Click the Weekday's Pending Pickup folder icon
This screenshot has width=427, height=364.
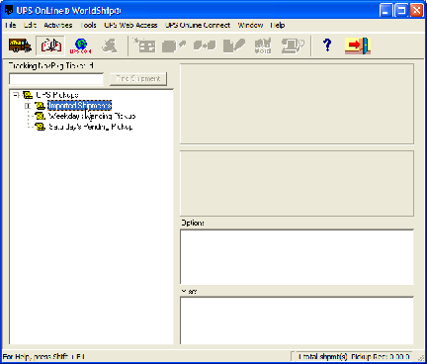pyautogui.click(x=41, y=116)
